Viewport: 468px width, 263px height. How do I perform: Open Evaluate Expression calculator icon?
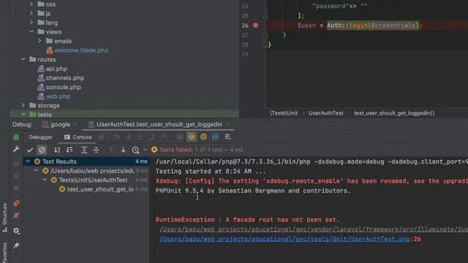click(x=179, y=137)
